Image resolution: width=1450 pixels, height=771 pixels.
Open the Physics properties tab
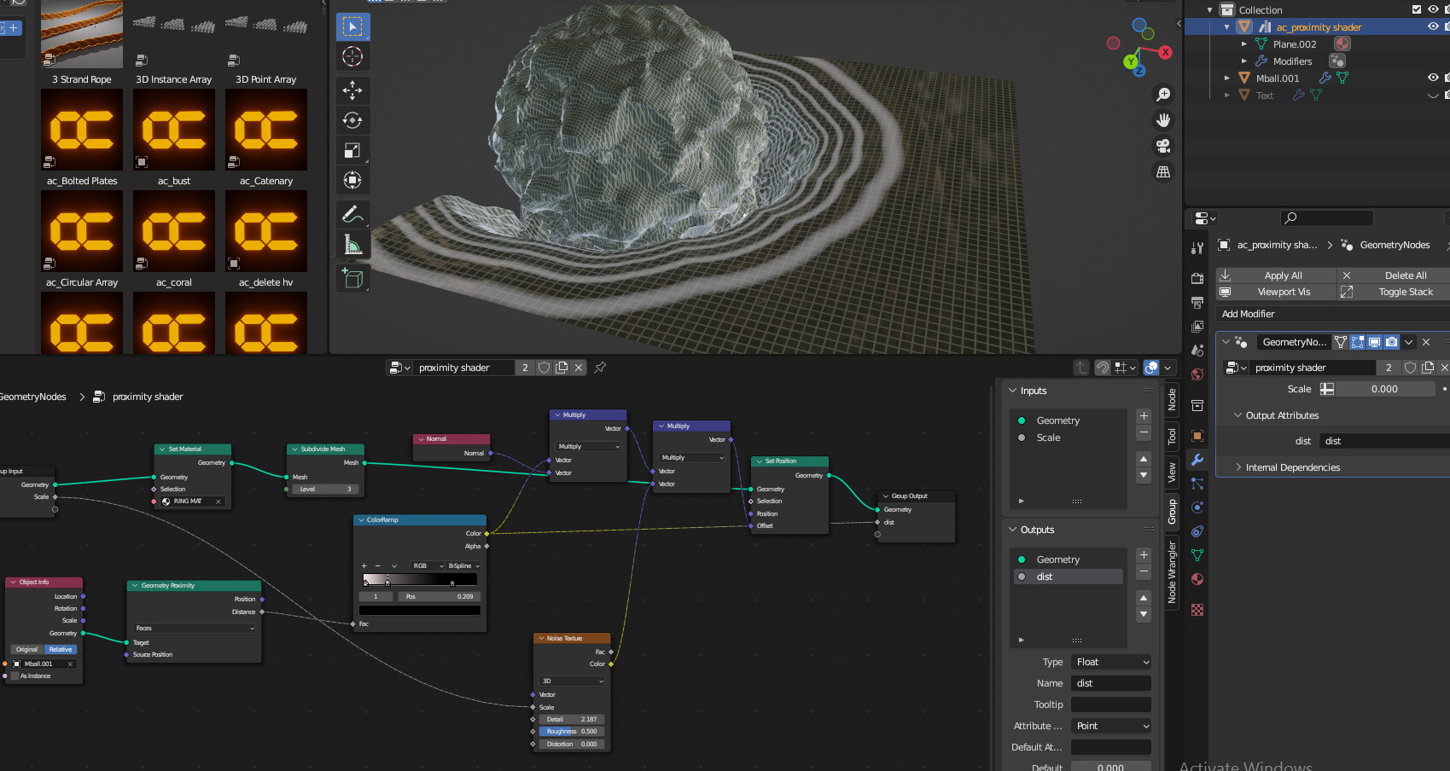tap(1197, 507)
